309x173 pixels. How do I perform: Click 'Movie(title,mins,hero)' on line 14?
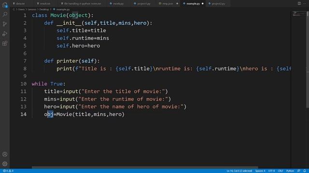point(90,114)
